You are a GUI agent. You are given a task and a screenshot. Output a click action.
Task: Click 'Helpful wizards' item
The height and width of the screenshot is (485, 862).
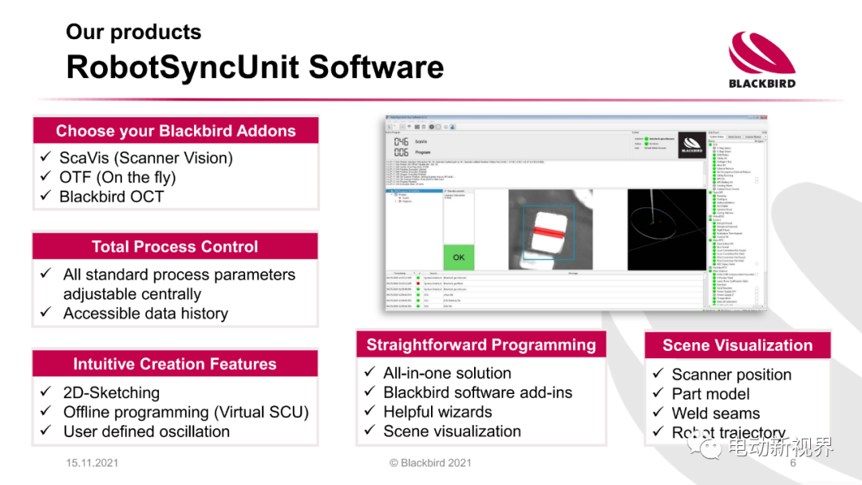(x=437, y=412)
